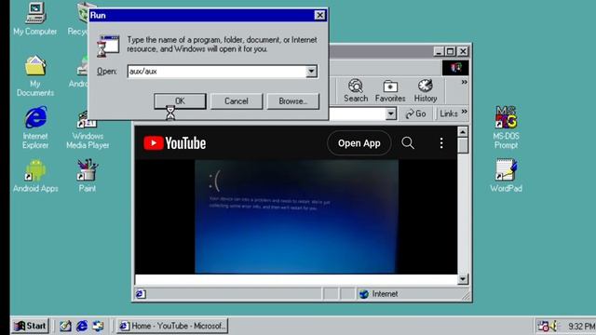Click Search in Internet Explorer toolbar
The image size is (596, 335).
(356, 91)
